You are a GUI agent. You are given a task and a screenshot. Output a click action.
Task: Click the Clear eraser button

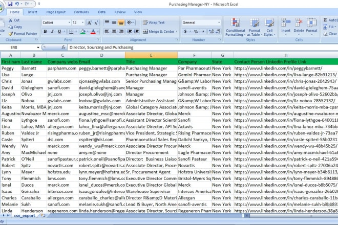[330, 34]
